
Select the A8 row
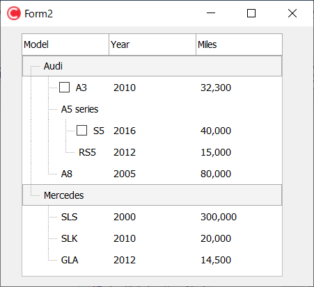152,174
